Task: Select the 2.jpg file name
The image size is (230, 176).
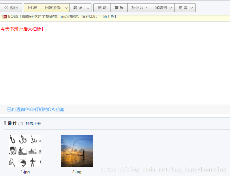Action: click(x=77, y=172)
